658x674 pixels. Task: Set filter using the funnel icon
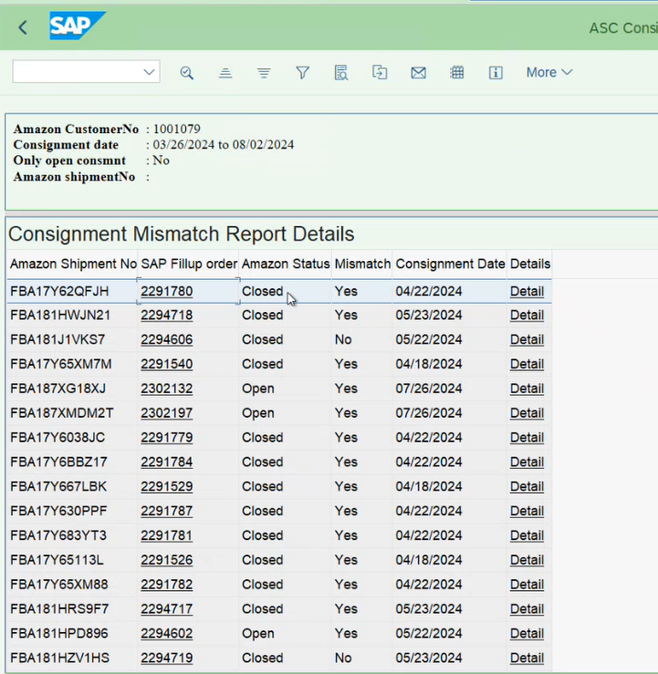pyautogui.click(x=302, y=73)
